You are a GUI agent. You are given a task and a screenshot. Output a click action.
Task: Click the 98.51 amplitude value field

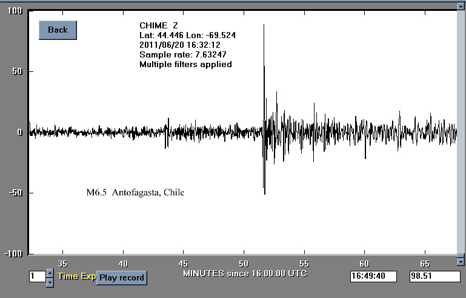coord(434,276)
